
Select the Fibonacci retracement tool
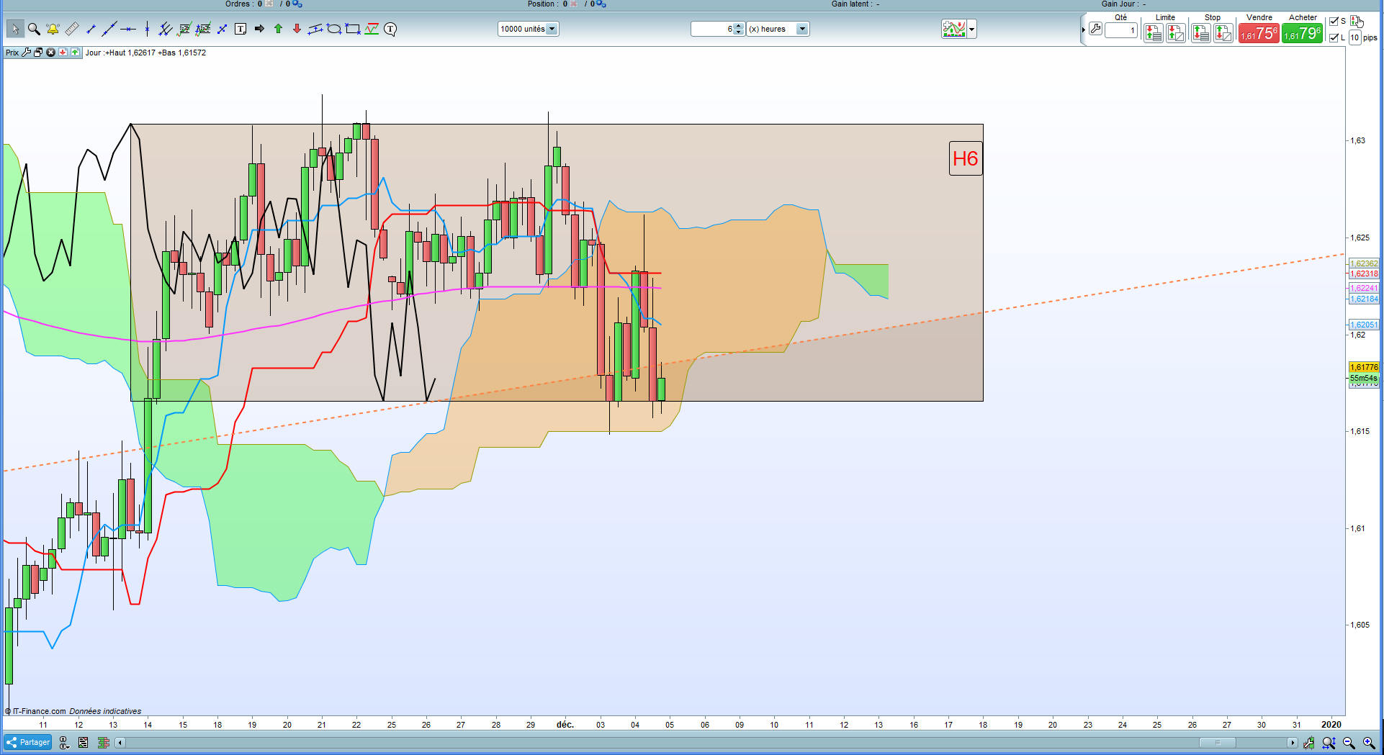[184, 29]
